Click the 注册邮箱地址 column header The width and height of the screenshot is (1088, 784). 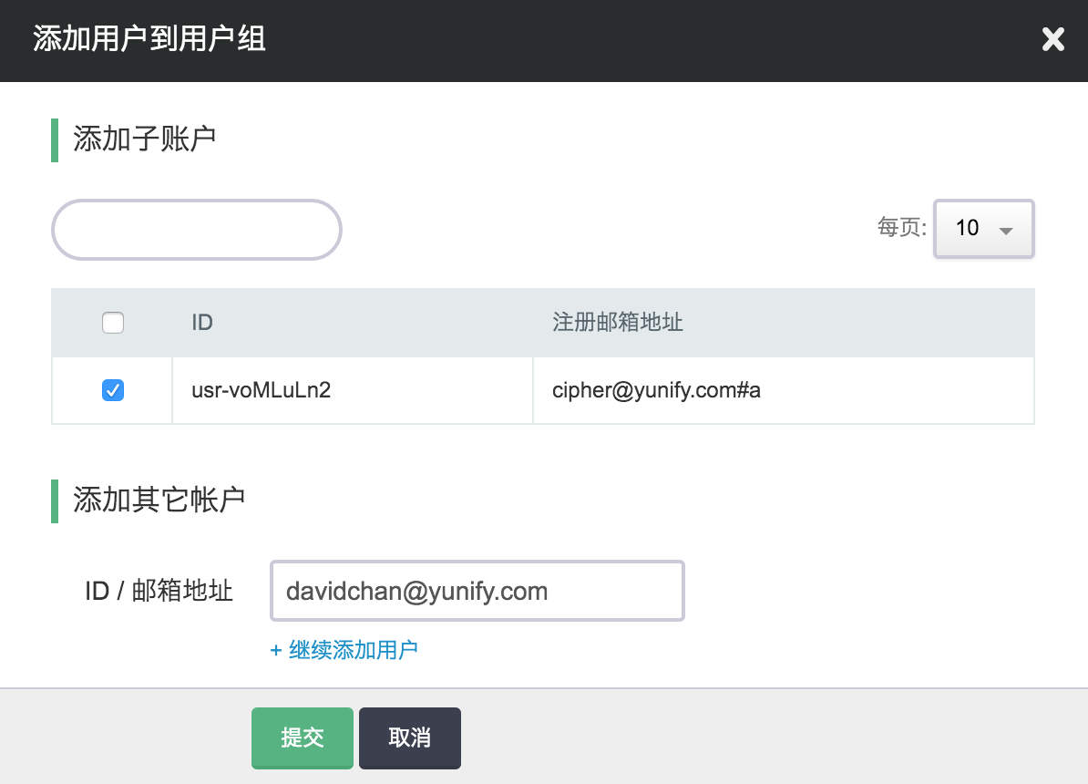pyautogui.click(x=618, y=323)
